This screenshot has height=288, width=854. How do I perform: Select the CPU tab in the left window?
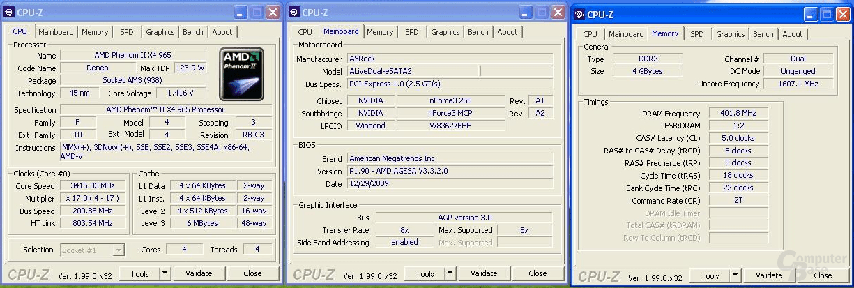pyautogui.click(x=20, y=31)
